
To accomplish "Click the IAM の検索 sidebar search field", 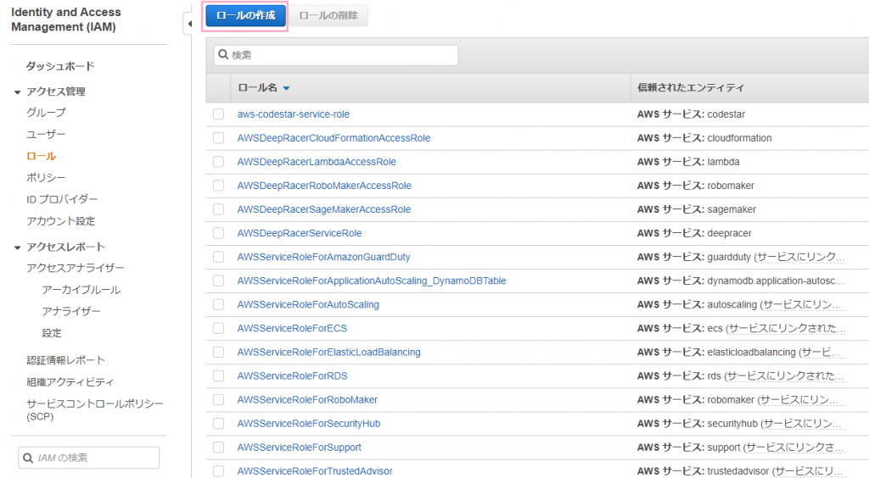I will coord(88,458).
